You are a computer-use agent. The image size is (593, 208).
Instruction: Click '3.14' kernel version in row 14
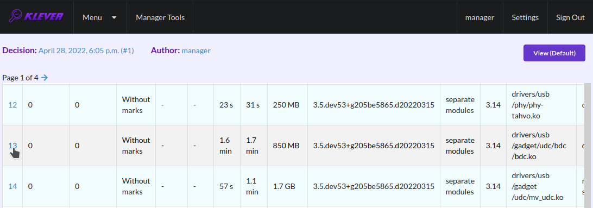(x=494, y=186)
